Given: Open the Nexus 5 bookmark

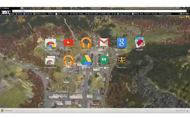Looking at the screenshot, I should pyautogui.click(x=51, y=14).
